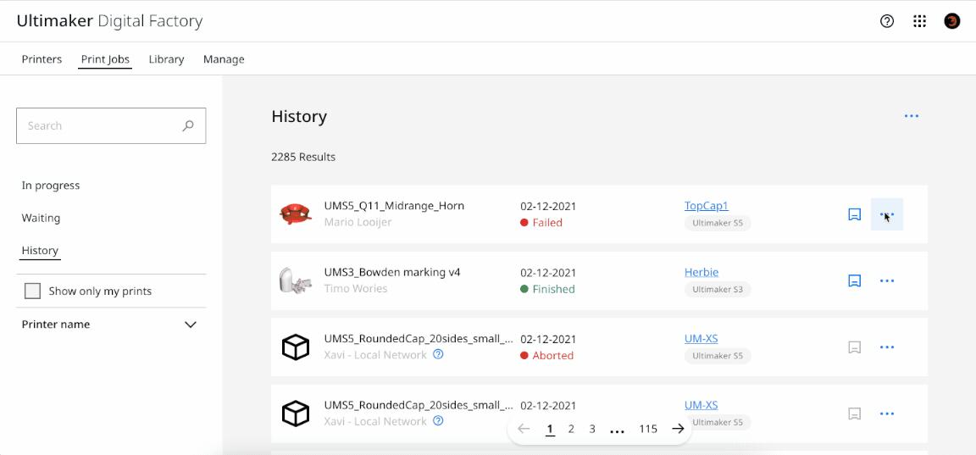This screenshot has height=455, width=976.
Task: Switch to the Printers tab
Action: click(x=42, y=59)
